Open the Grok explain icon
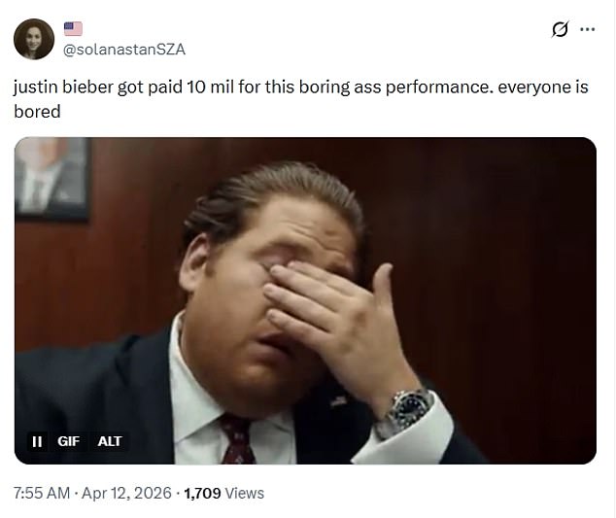Viewport: 616px width, 518px height. pyautogui.click(x=560, y=29)
